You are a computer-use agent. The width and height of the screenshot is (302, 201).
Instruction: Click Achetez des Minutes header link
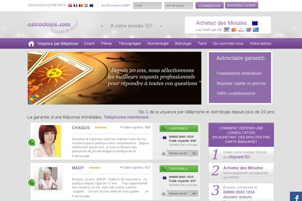221,23
